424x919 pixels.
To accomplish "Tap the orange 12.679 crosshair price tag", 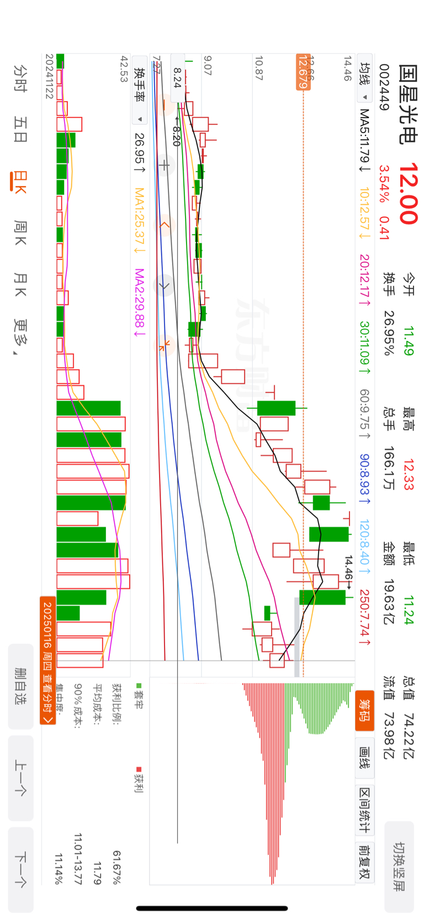I will coord(303,72).
